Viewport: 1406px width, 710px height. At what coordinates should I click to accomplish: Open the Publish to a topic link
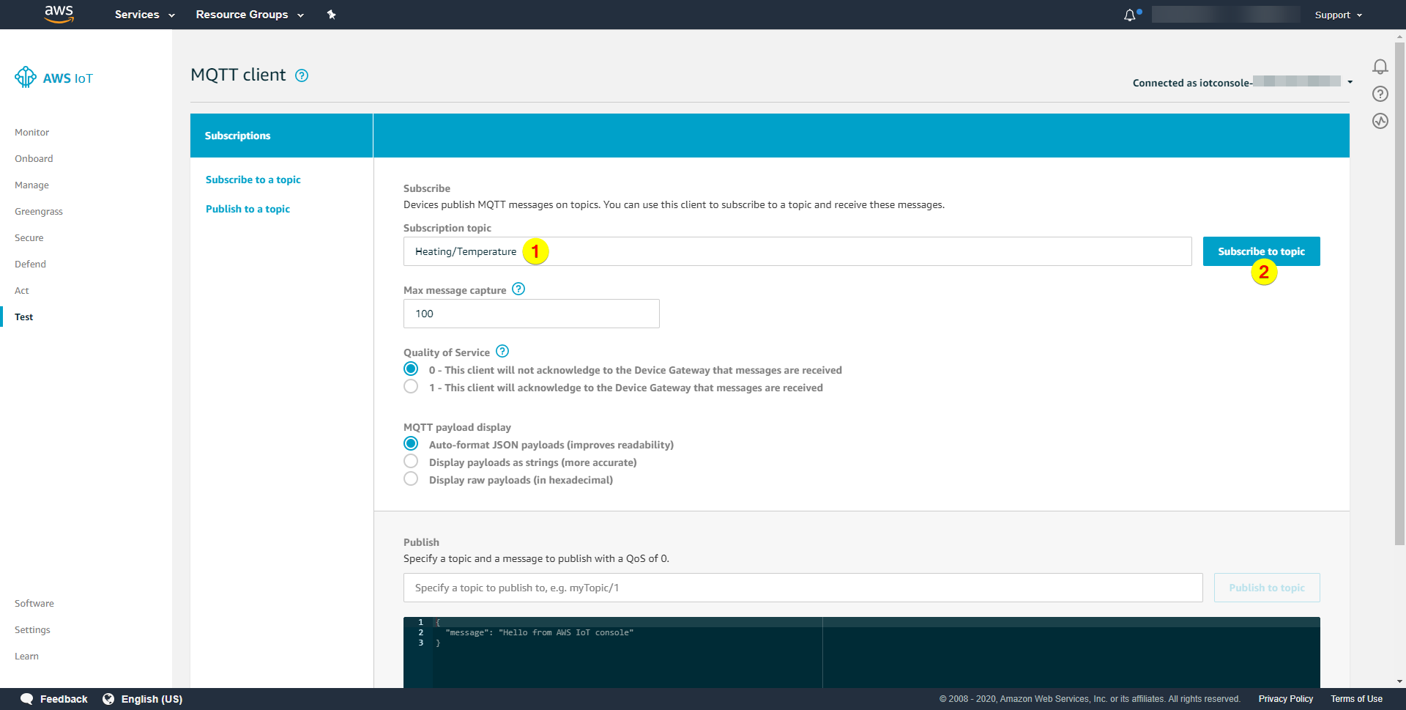(248, 209)
